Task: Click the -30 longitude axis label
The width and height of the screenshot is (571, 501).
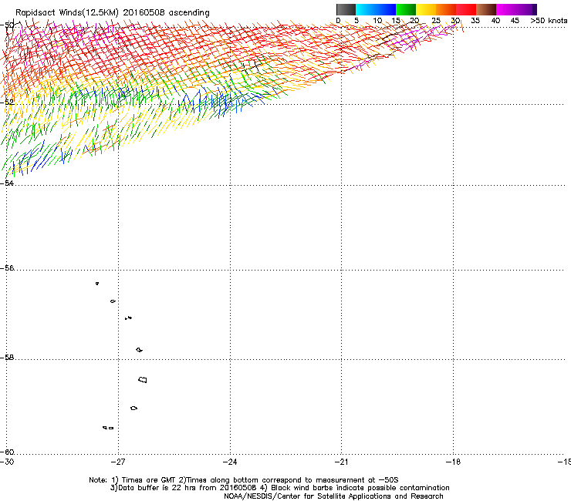Action: (x=7, y=462)
